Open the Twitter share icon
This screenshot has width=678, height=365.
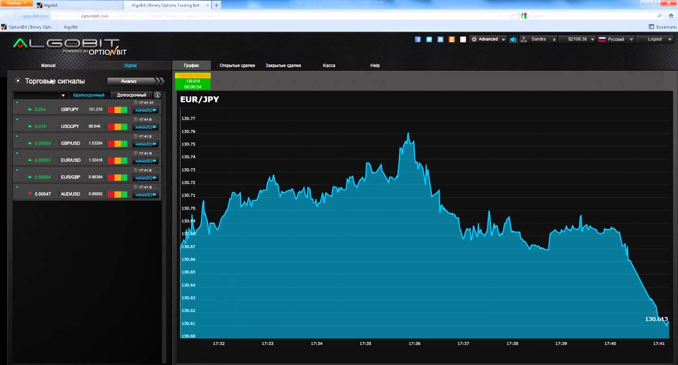[x=429, y=39]
